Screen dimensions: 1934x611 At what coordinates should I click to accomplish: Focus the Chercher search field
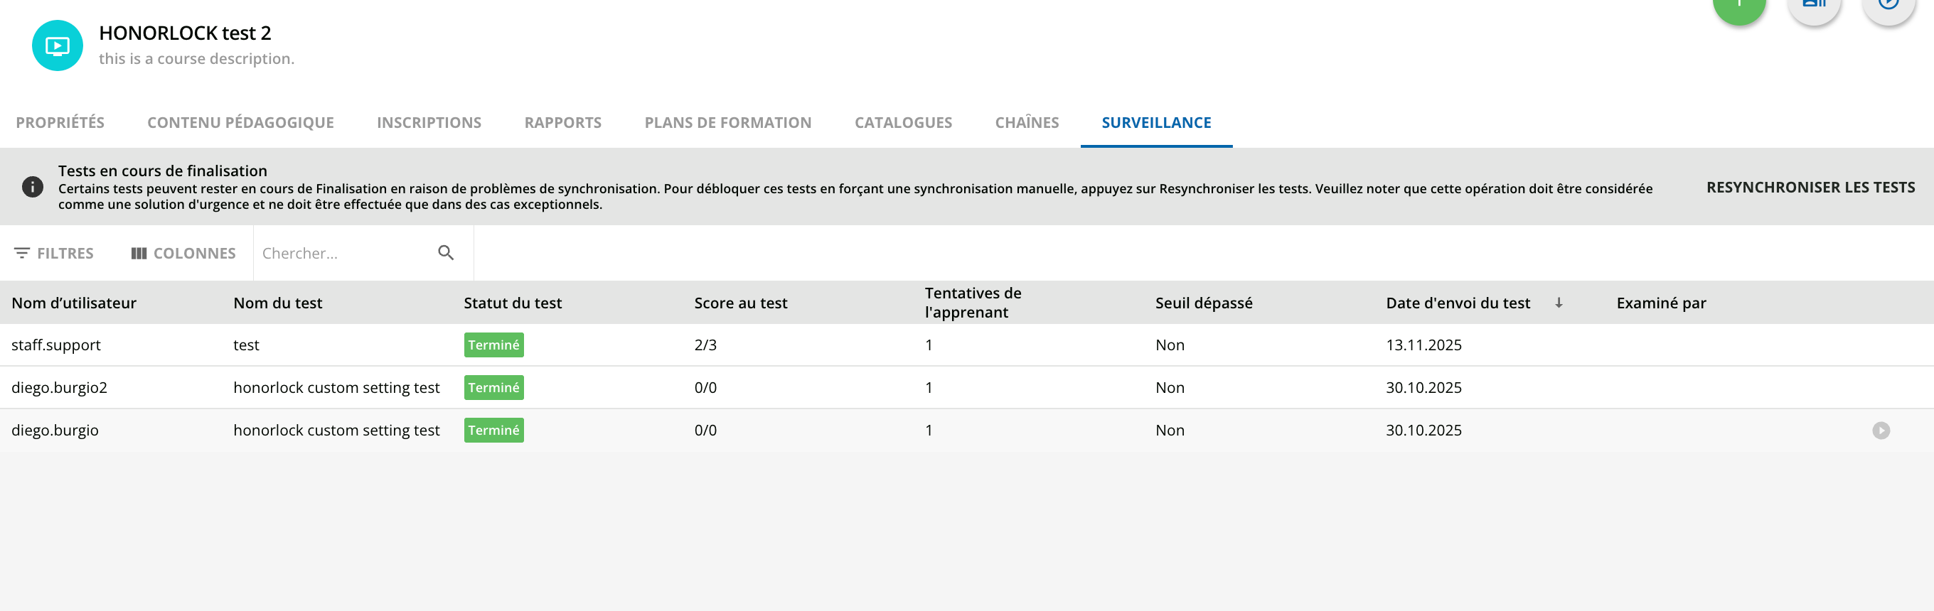[346, 253]
